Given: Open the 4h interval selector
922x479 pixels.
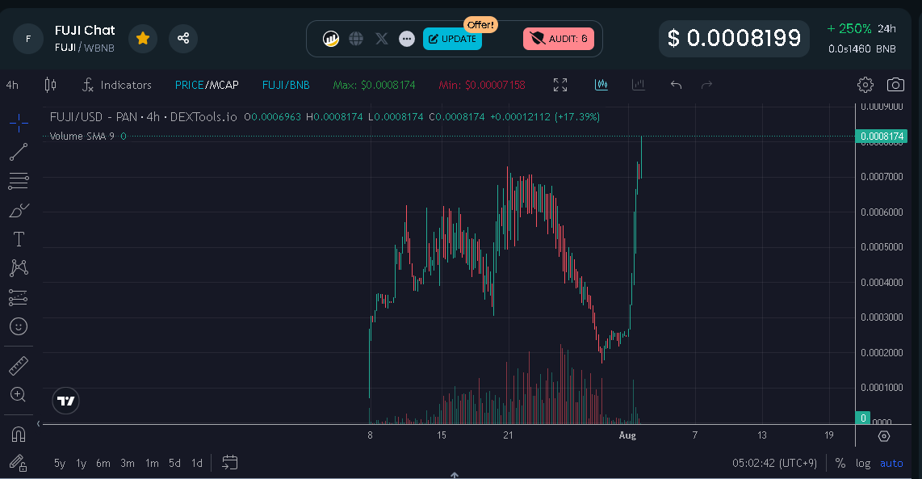Looking at the screenshot, I should 12,86.
